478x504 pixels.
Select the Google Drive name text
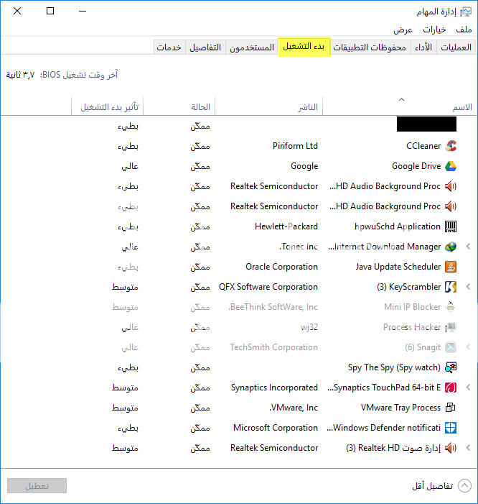[416, 166]
